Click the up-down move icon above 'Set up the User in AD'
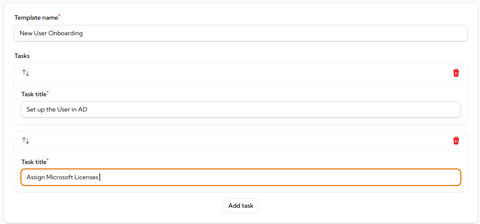480x224 pixels. point(26,73)
